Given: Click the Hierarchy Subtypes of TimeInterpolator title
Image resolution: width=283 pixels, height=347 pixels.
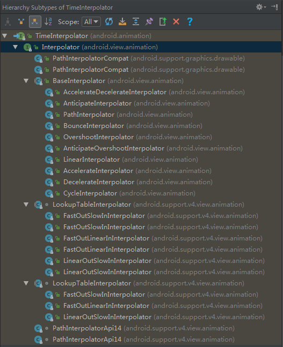Looking at the screenshot, I should pyautogui.click(x=57, y=7).
